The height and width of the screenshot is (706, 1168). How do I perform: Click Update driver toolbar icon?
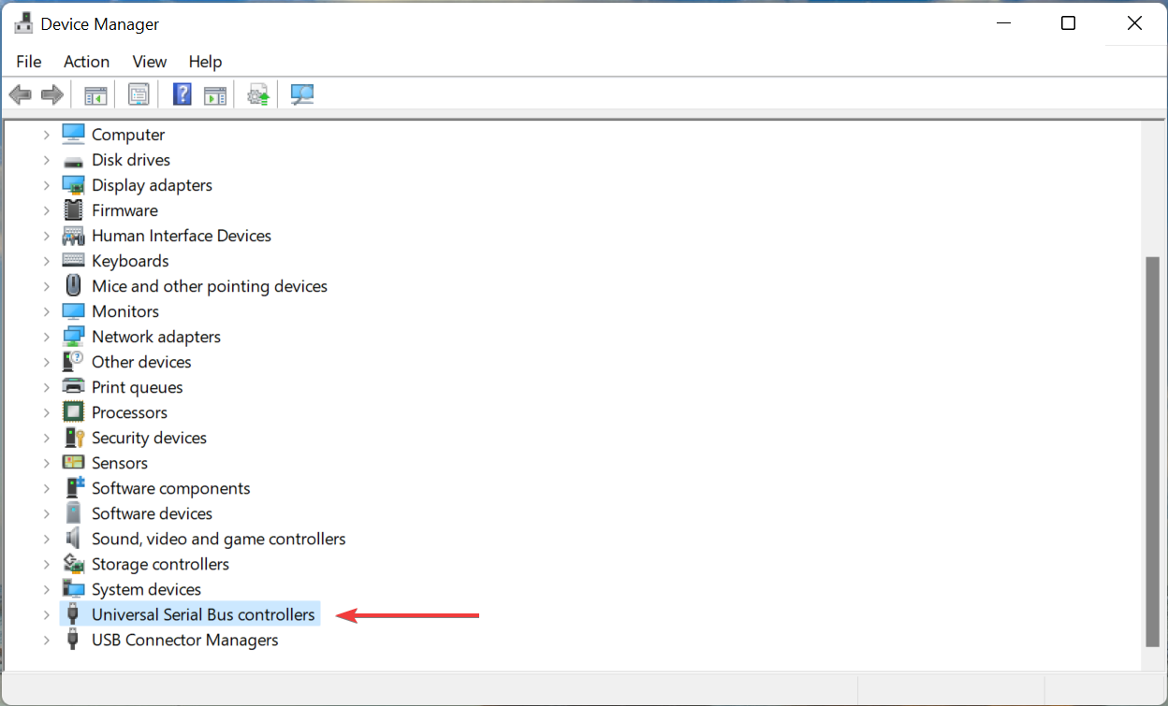(x=258, y=94)
